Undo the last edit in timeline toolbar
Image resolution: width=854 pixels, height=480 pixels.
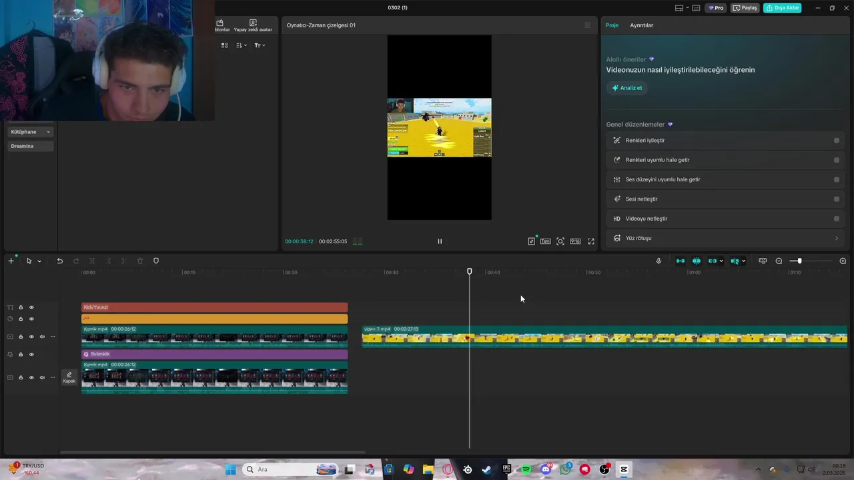[59, 261]
